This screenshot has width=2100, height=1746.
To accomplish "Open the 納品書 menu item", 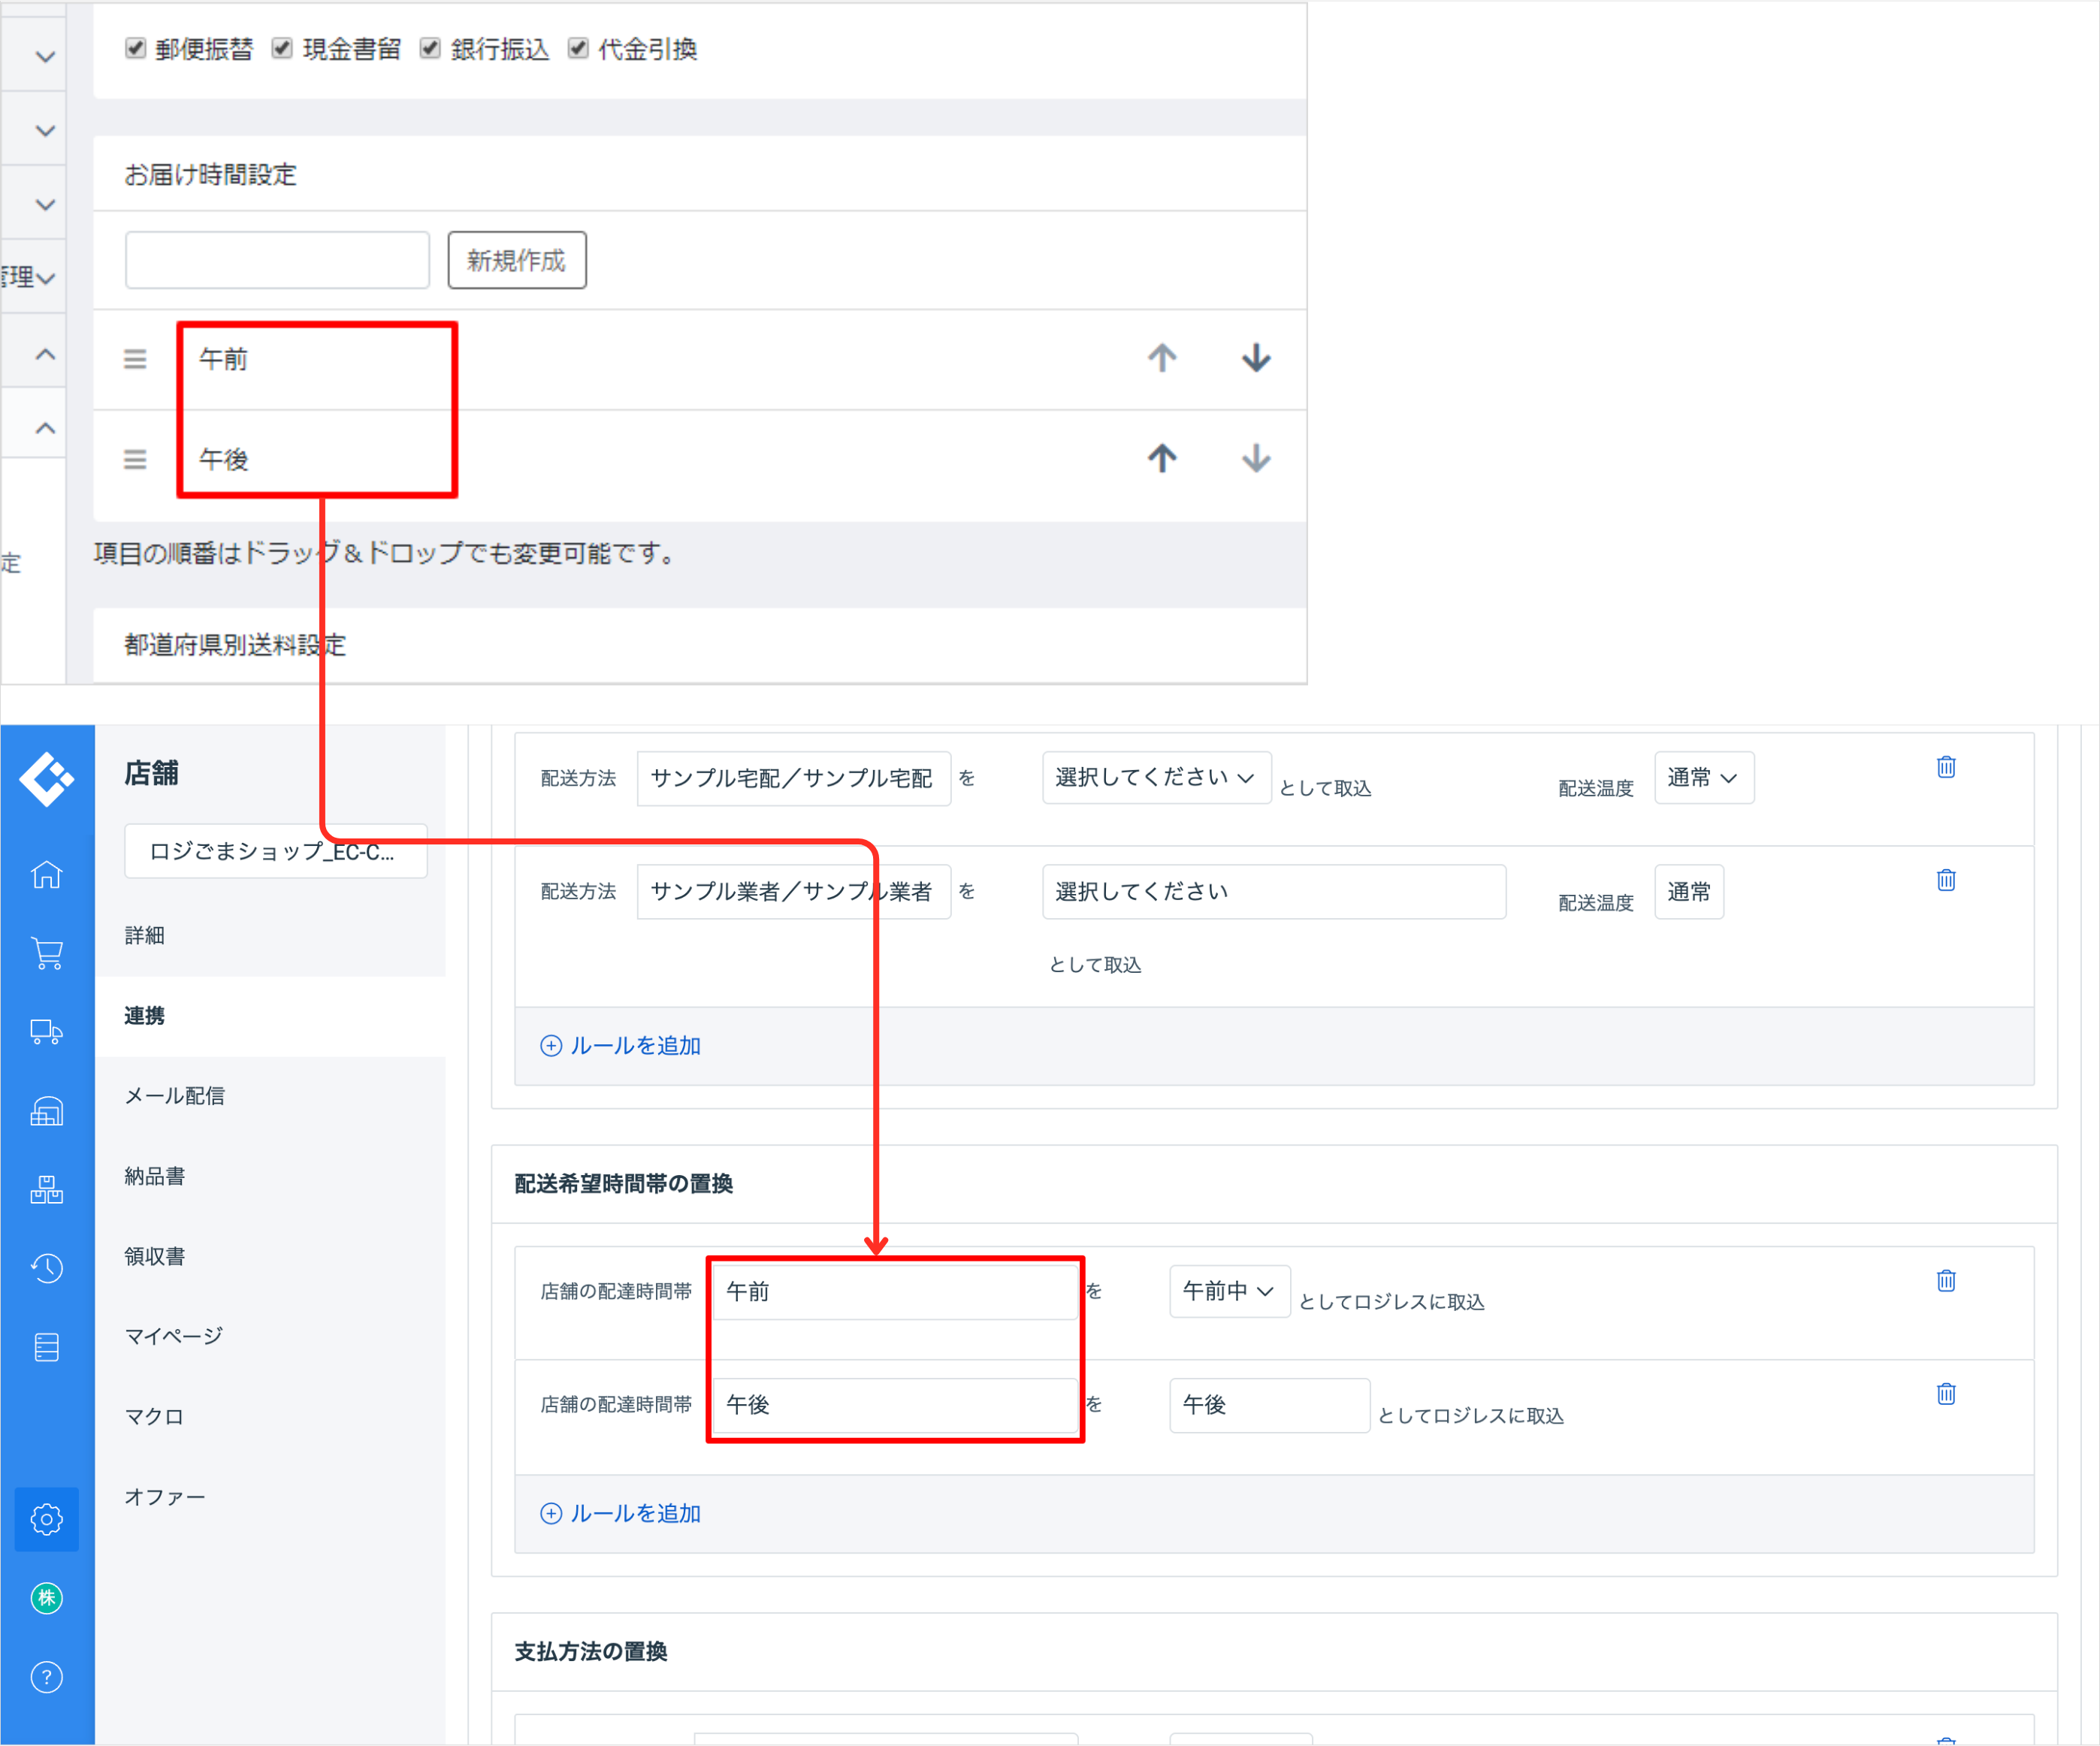I will pyautogui.click(x=155, y=1176).
